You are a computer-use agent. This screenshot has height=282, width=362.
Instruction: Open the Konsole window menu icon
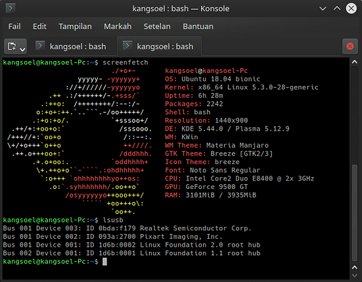[x=11, y=9]
